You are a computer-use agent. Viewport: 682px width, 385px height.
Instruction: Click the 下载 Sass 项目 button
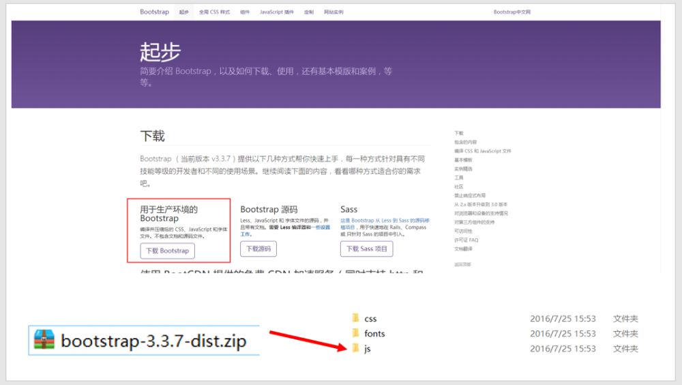click(367, 248)
